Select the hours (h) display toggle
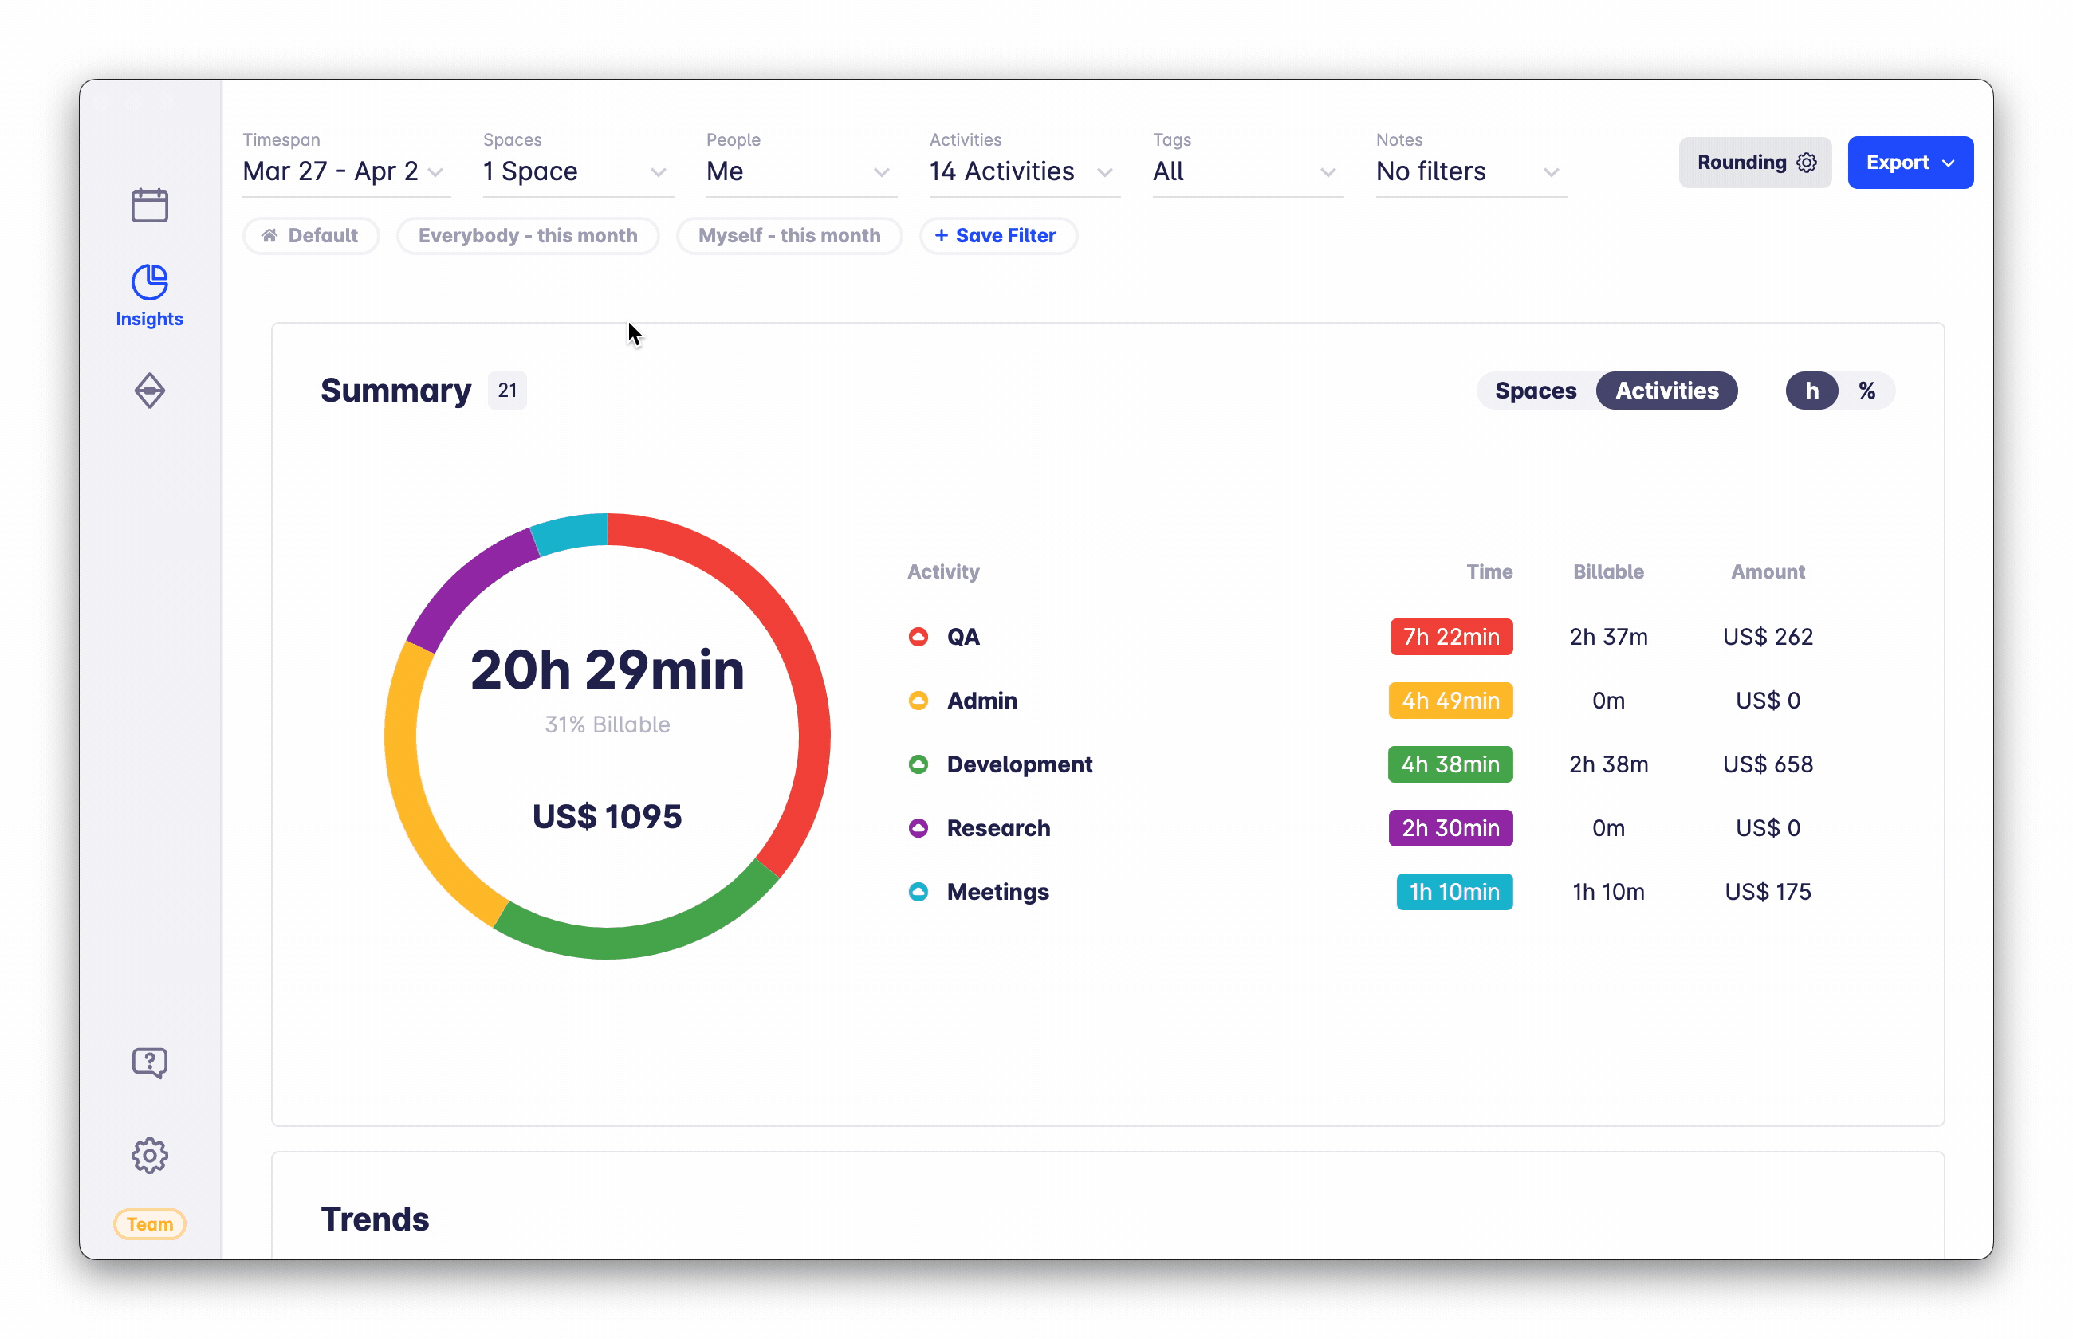 point(1811,391)
